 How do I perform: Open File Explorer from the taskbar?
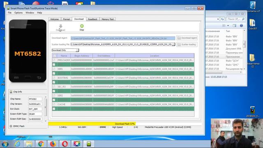pos(29,144)
